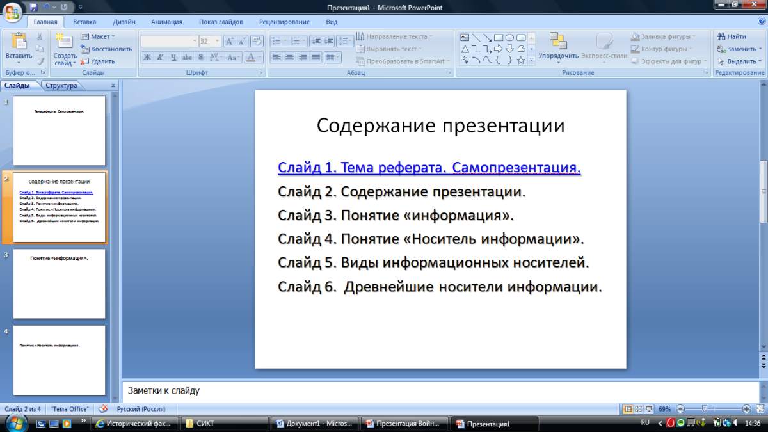Select slide 3 thumbnail 'Понятие «информация»'
Viewport: 768px width, 432px height.
[x=59, y=284]
